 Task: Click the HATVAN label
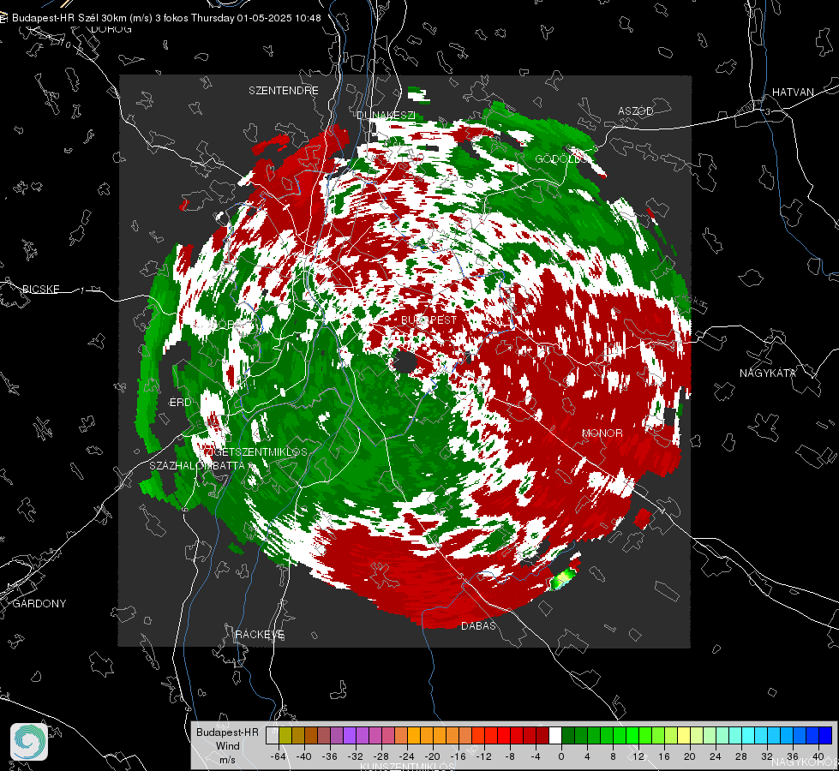(793, 92)
